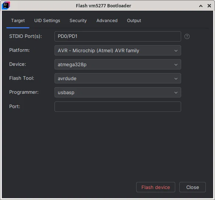The height and width of the screenshot is (200, 215).
Task: Open the UID Settings tab
Action: point(47,21)
